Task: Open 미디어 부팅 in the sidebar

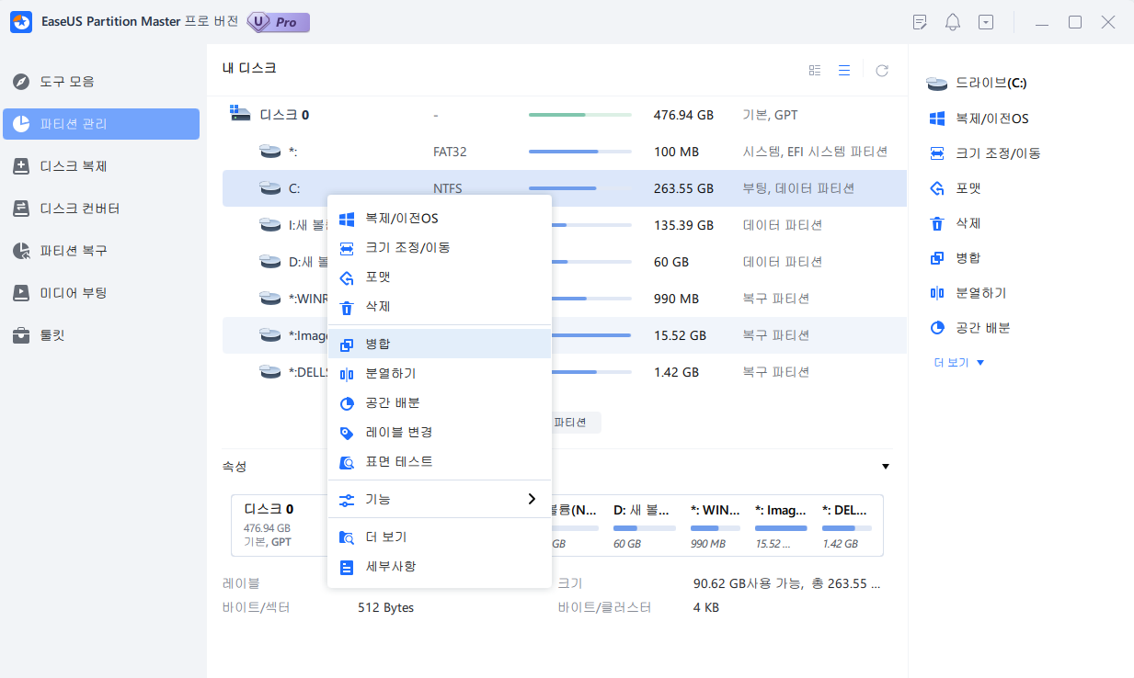Action: click(101, 293)
